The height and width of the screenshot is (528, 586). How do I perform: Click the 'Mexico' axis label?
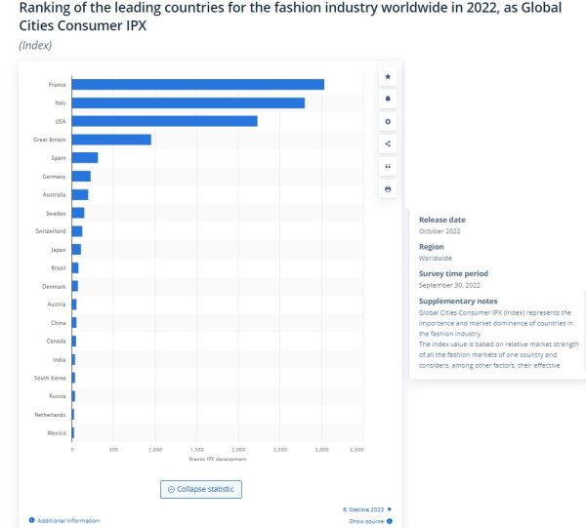click(x=57, y=433)
